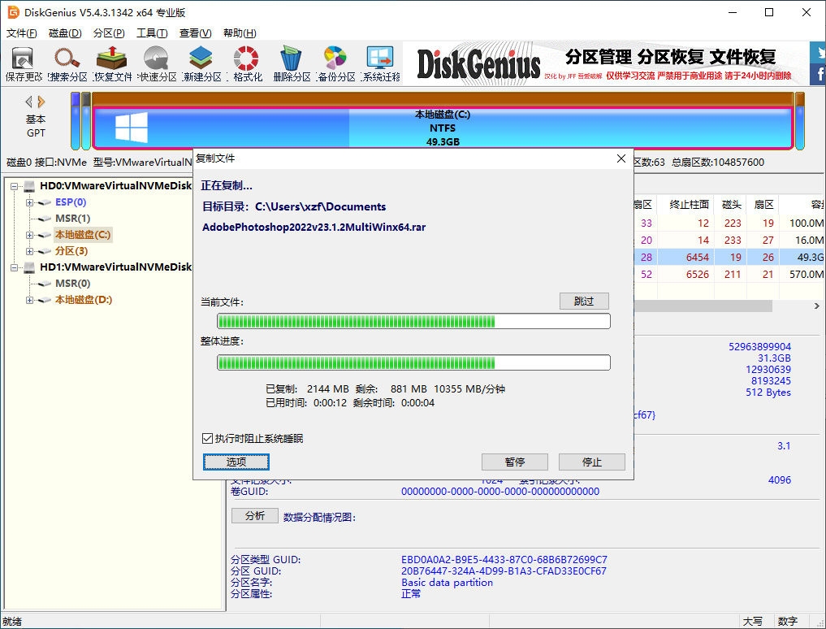The height and width of the screenshot is (629, 826).
Task: Click Quick Partition (快速分区) icon
Action: click(x=157, y=64)
